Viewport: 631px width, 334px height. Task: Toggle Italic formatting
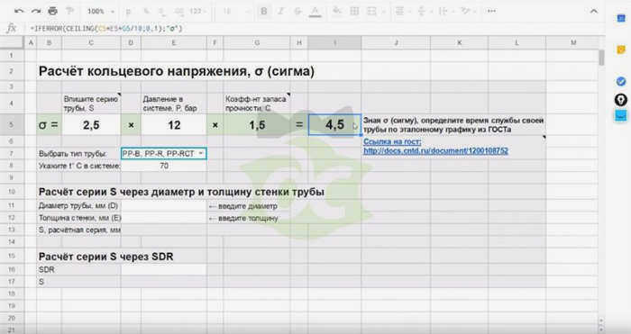[281, 12]
